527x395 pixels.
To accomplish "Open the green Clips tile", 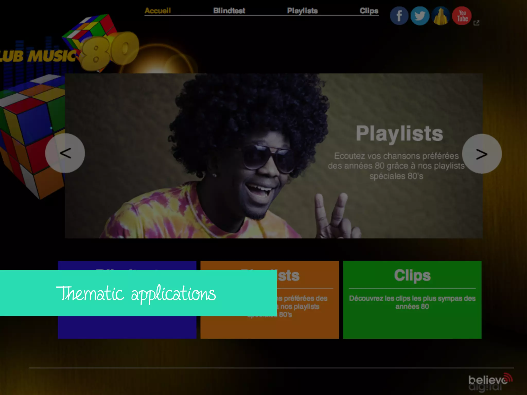I will 412,300.
